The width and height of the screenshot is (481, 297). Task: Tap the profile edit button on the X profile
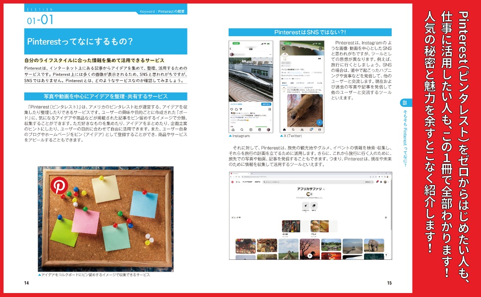319,59
